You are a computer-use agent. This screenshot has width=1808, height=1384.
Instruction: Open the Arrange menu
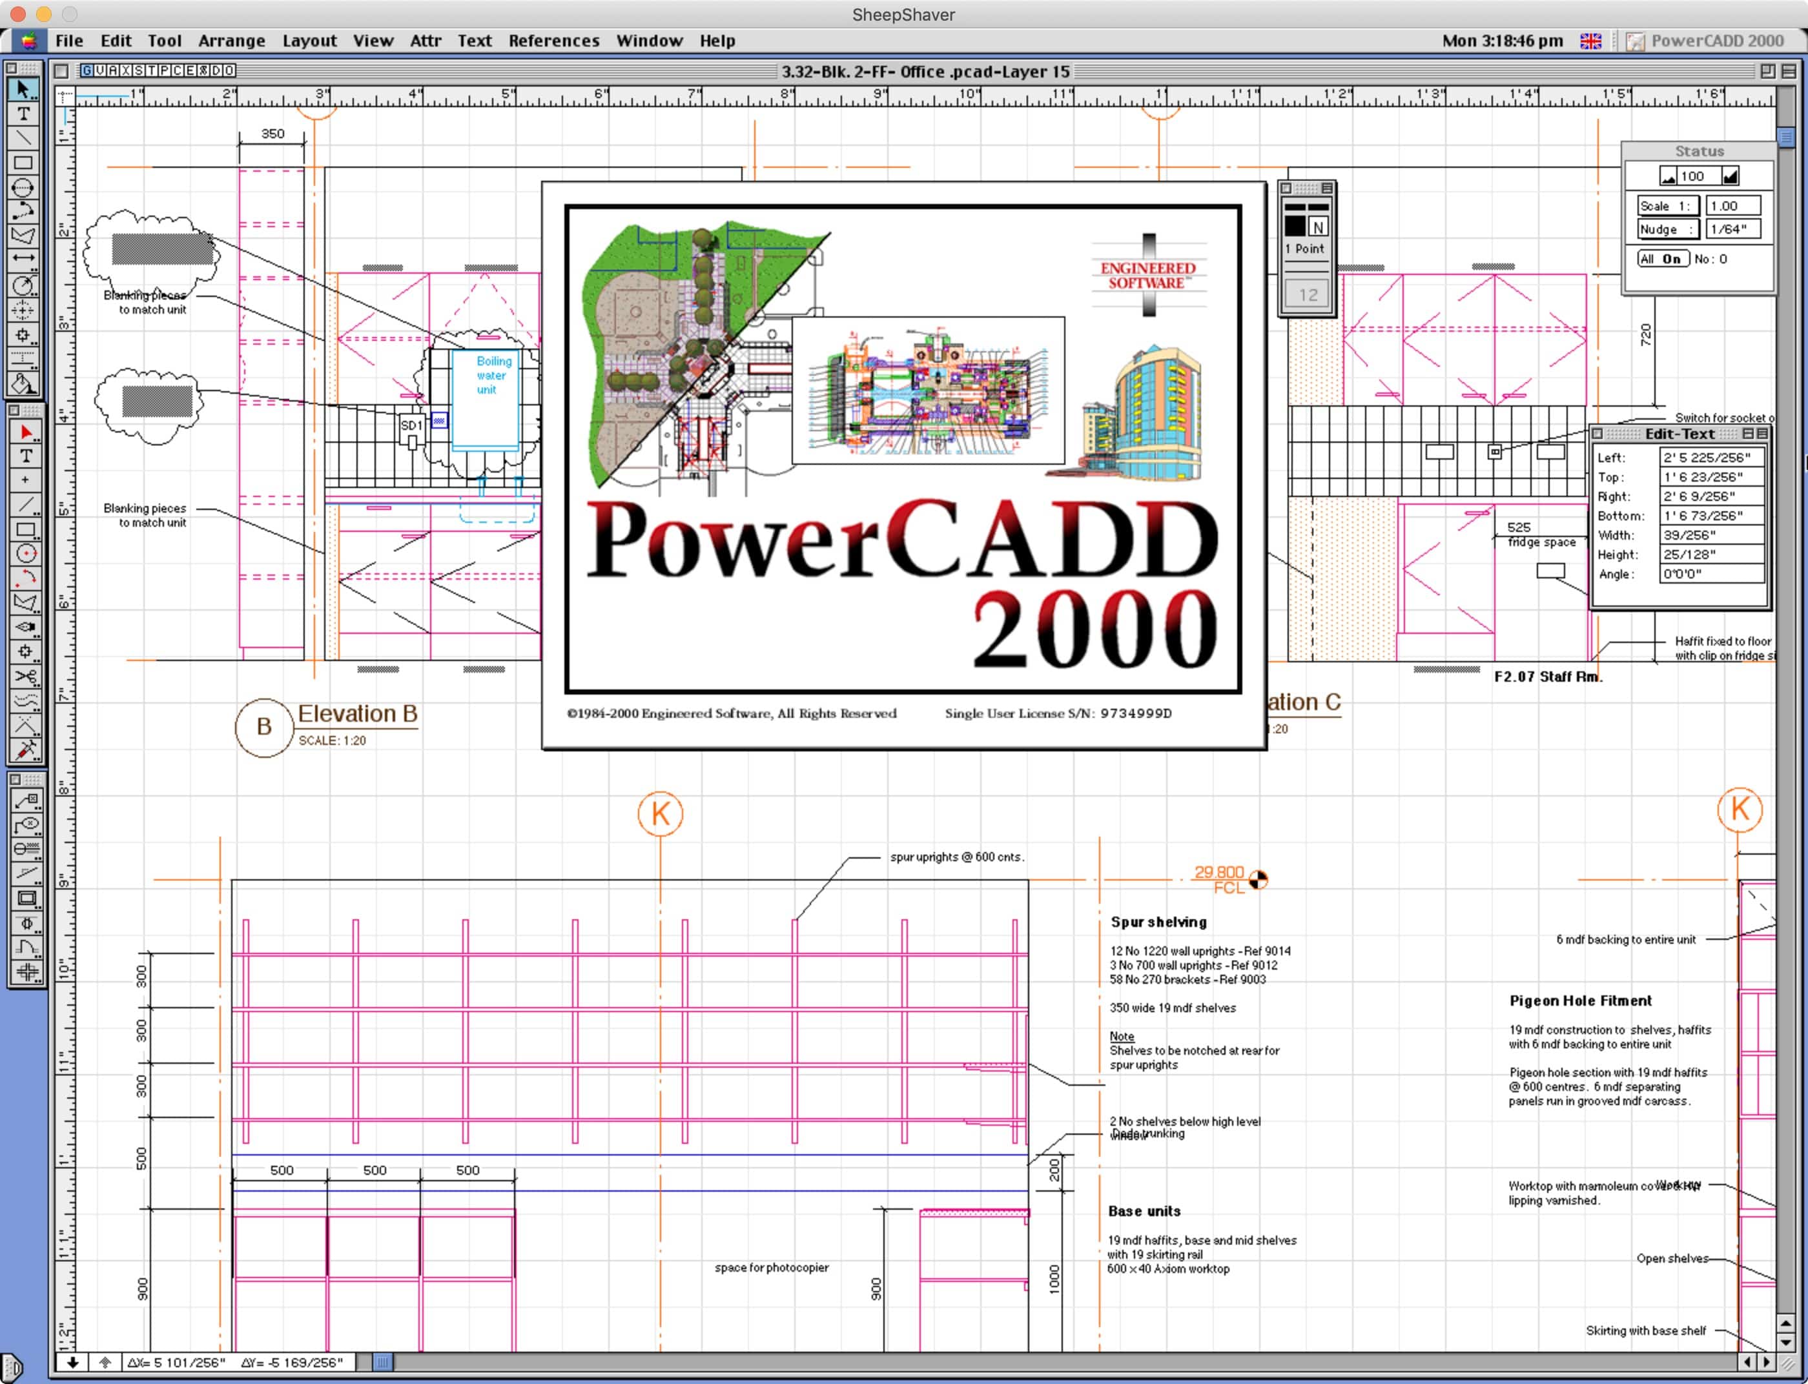coord(232,41)
